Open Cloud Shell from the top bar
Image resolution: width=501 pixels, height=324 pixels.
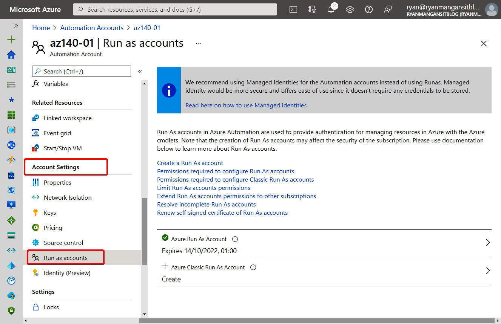[293, 10]
